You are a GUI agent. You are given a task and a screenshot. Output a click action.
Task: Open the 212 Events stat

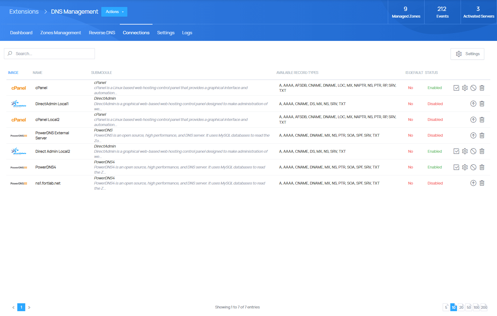coord(442,12)
